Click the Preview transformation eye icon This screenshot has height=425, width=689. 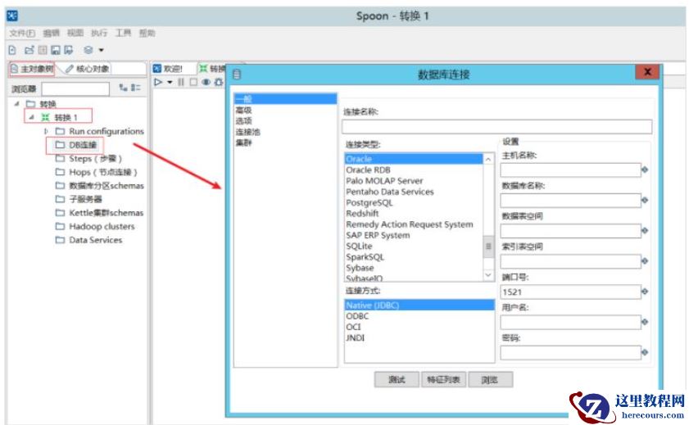pos(206,82)
